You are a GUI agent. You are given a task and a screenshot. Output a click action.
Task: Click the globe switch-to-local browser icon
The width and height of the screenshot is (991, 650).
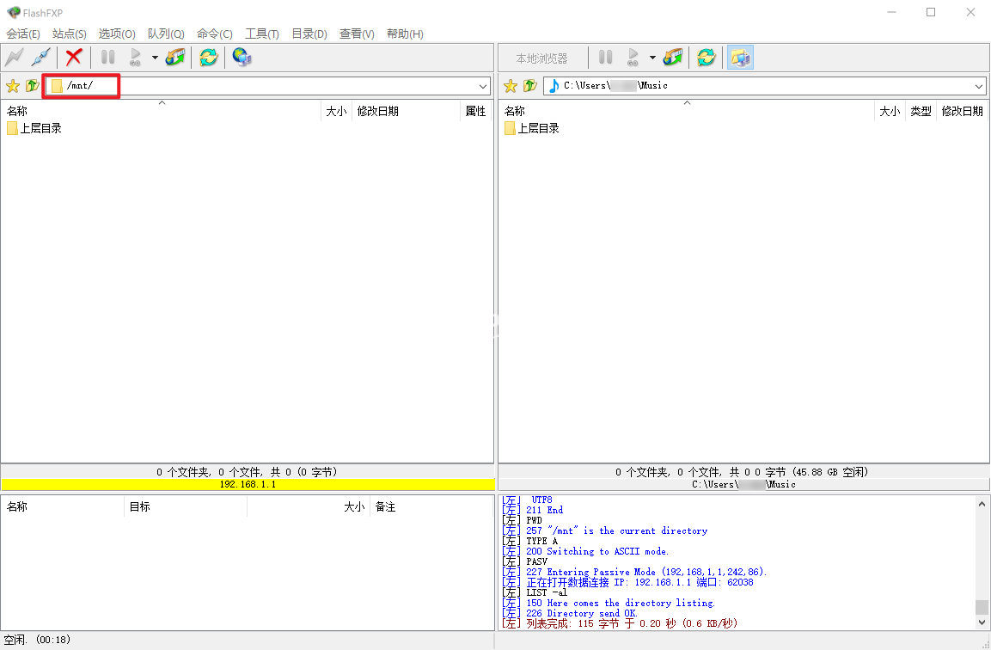(242, 58)
